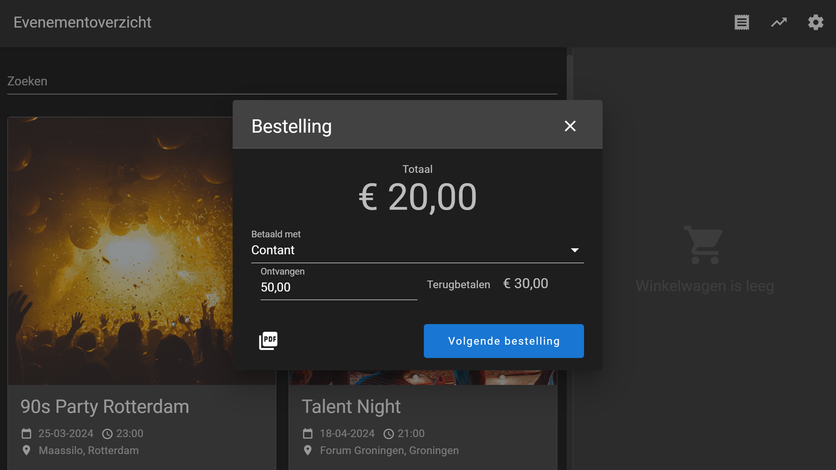Open the Talent Night event title
This screenshot has height=470, width=836.
(x=351, y=407)
